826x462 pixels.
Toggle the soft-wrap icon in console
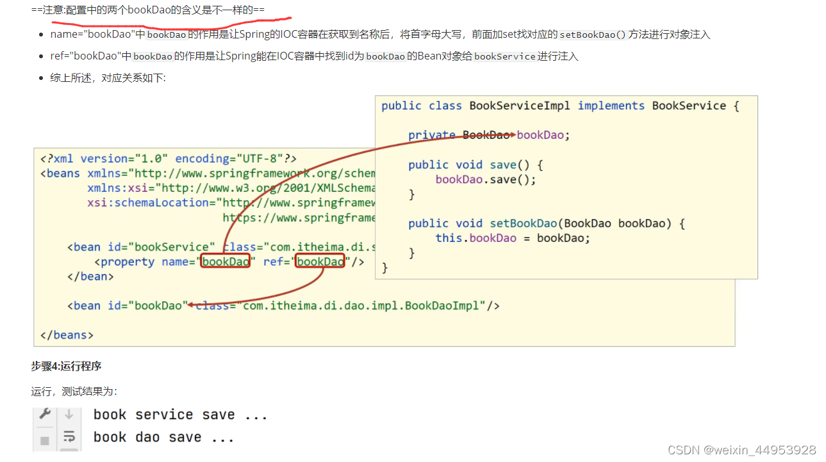pos(69,438)
